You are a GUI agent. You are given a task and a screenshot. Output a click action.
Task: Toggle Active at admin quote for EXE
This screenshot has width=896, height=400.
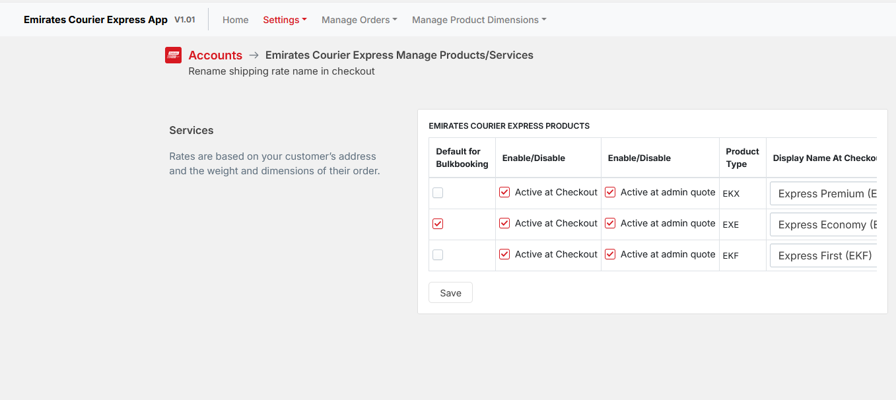(x=610, y=223)
